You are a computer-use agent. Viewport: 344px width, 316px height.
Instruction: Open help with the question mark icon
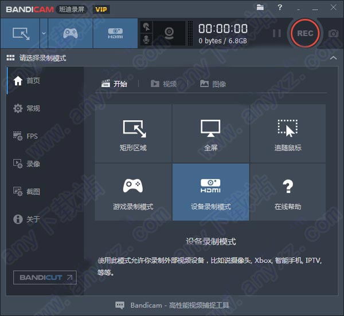click(x=280, y=7)
